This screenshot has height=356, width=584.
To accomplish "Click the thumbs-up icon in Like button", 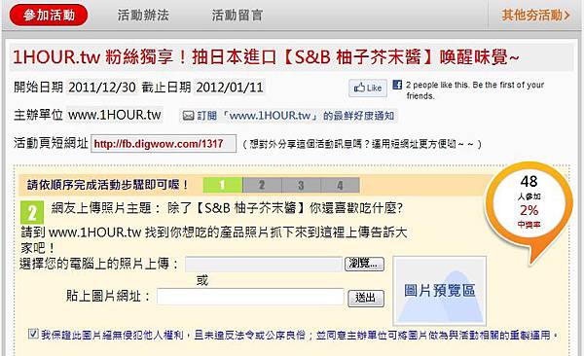I will [x=359, y=89].
